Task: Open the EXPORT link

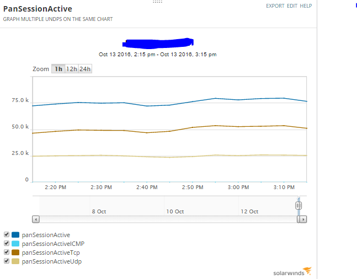Action: tap(275, 6)
